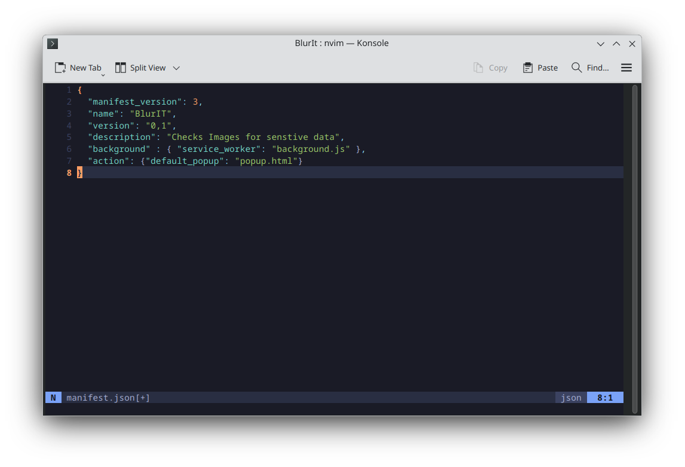This screenshot has width=685, height=467.
Task: Click the vertical terminal scrollbar
Action: tap(635, 249)
